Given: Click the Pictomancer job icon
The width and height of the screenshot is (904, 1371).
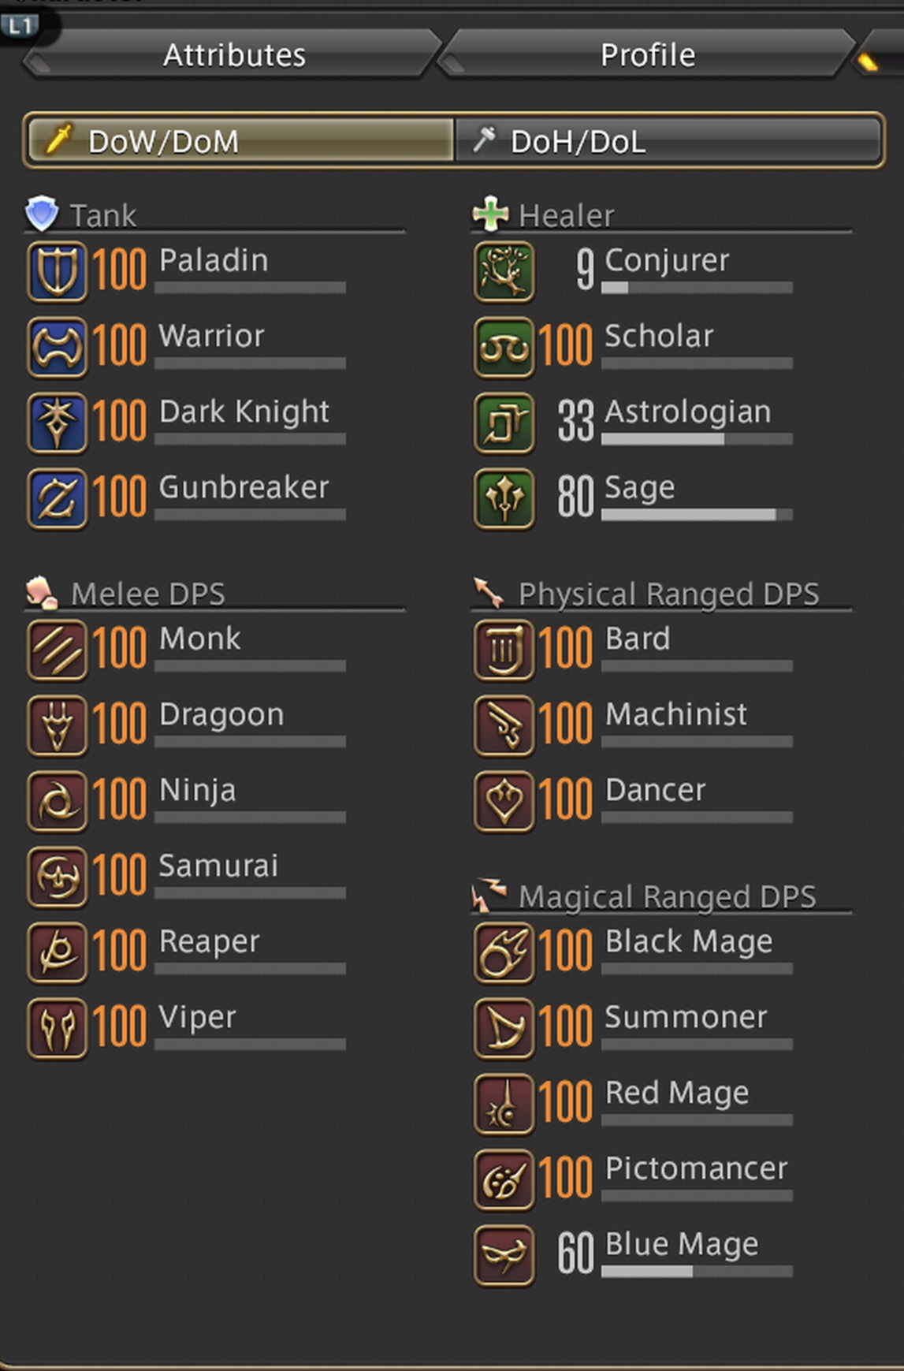Looking at the screenshot, I should tap(504, 1180).
